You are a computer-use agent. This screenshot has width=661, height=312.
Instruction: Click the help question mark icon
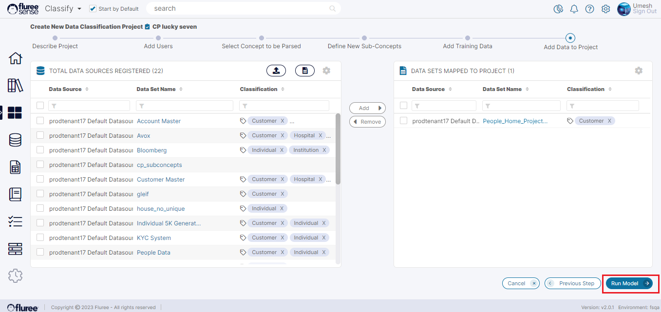[589, 9]
